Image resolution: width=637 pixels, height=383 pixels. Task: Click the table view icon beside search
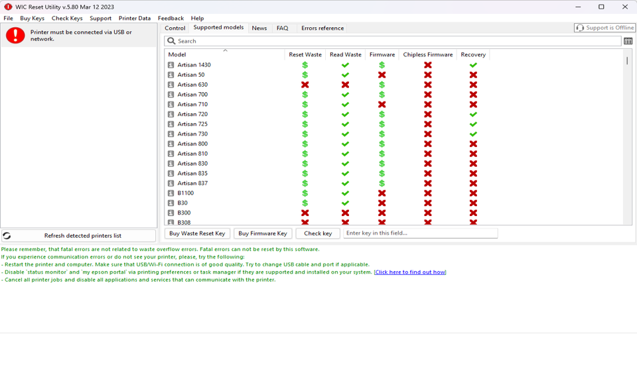pos(628,41)
